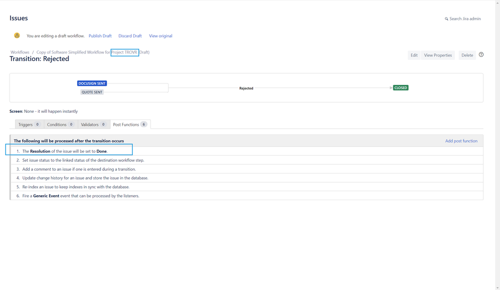Delete the Rejected transition
Viewport: 500px width, 290px height.
[x=467, y=55]
